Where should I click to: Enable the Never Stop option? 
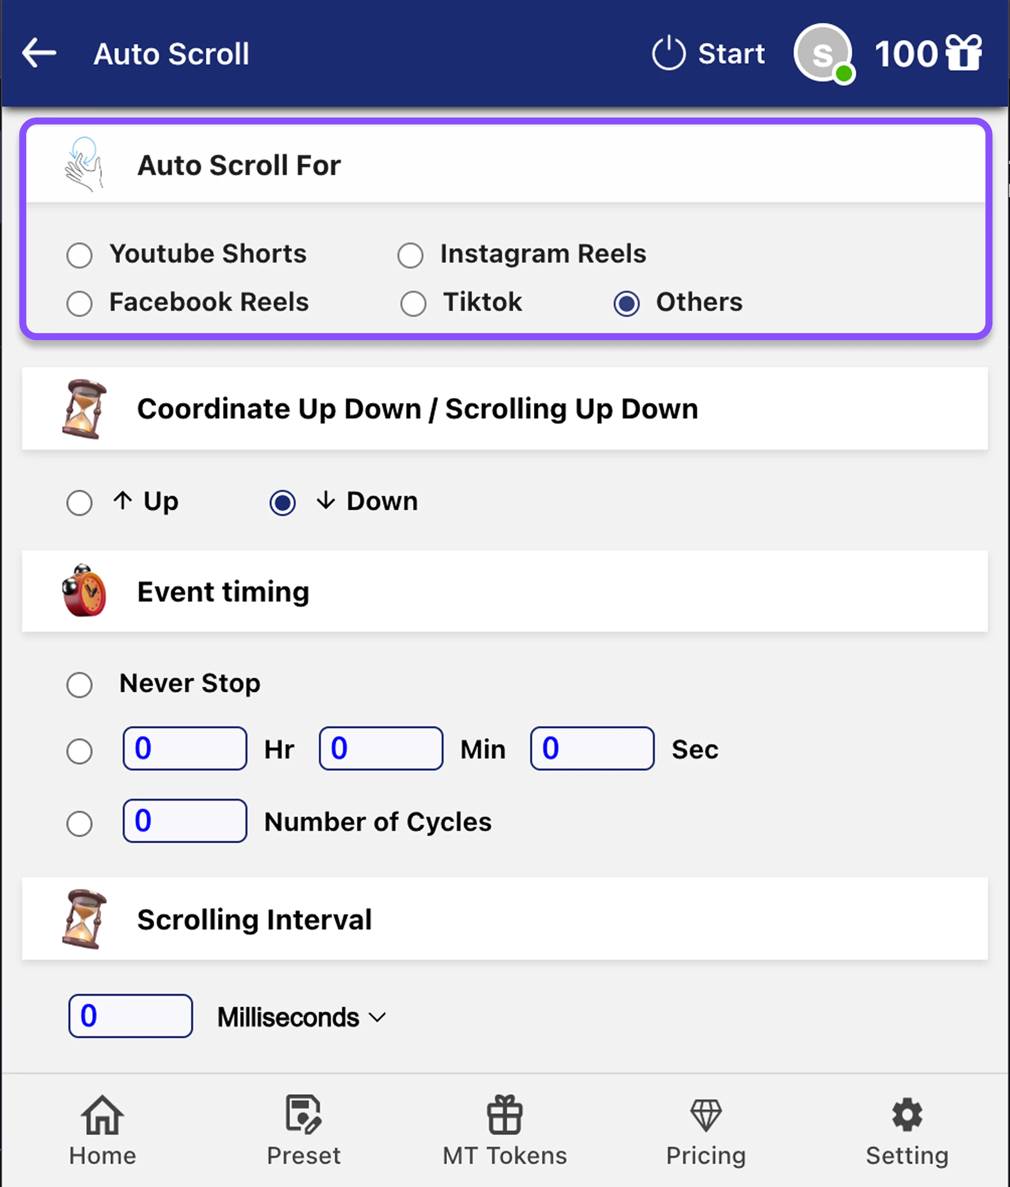click(80, 684)
